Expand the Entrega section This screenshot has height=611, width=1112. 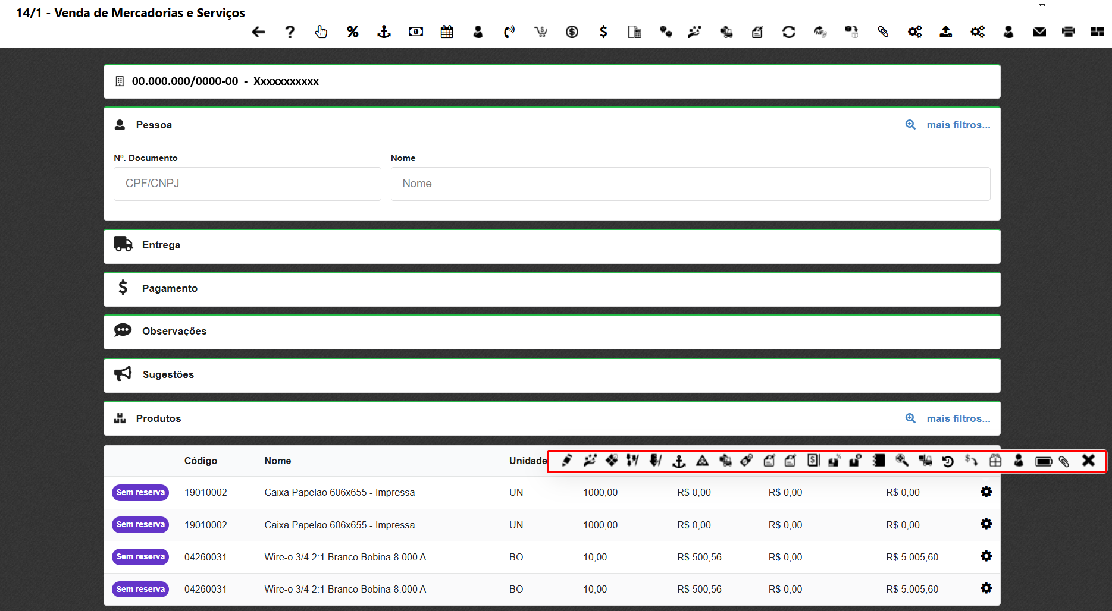[x=161, y=245]
